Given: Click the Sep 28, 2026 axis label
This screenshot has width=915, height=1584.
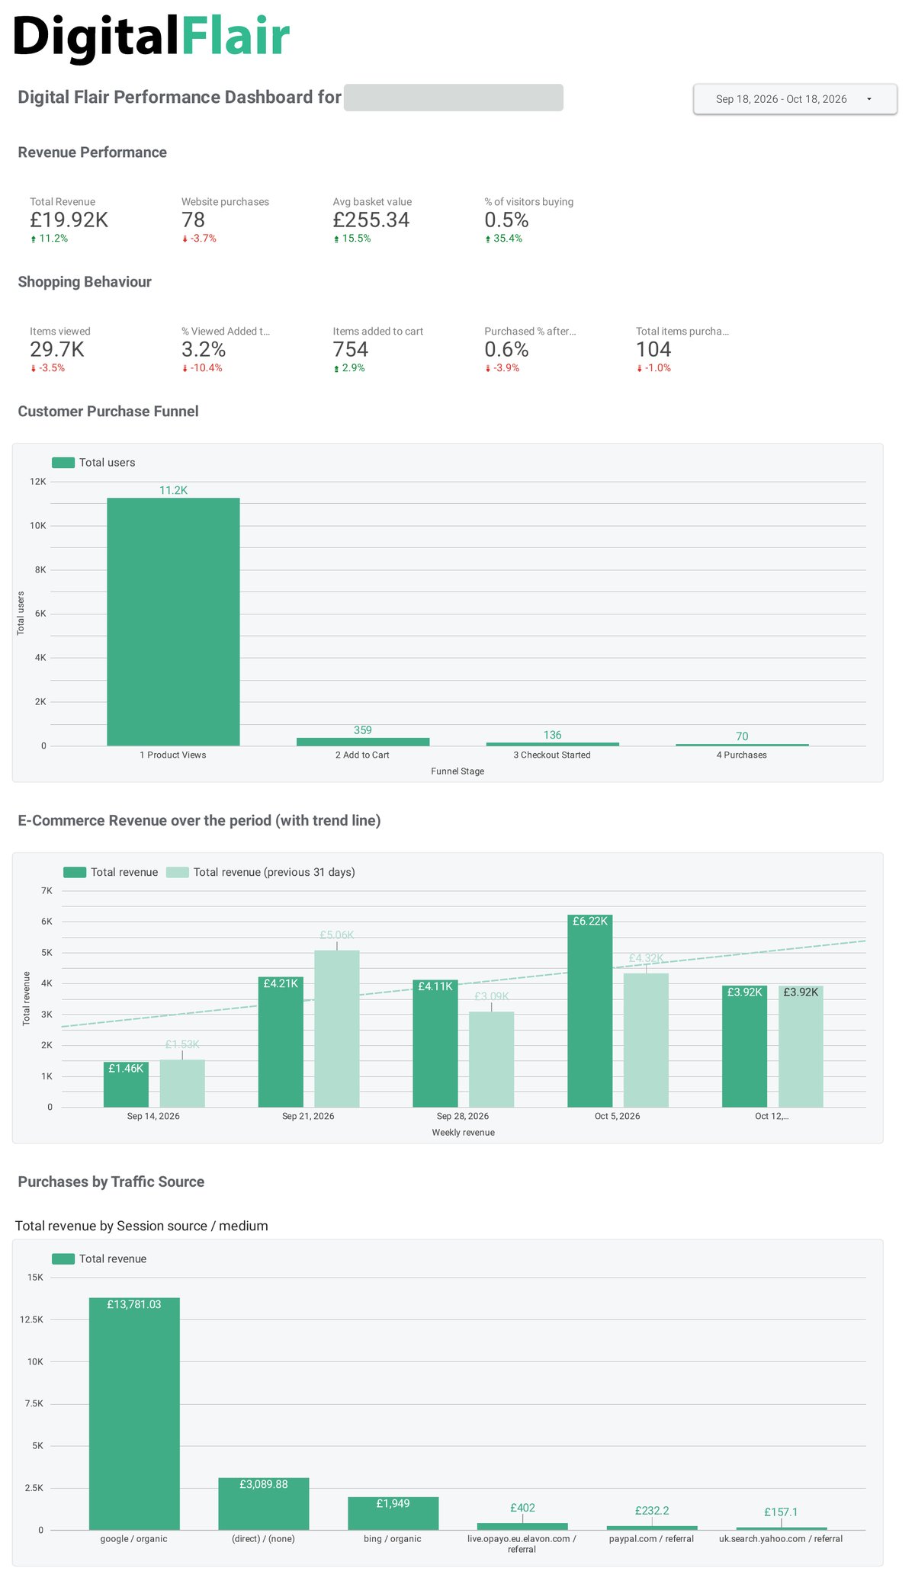Looking at the screenshot, I should pyautogui.click(x=463, y=1116).
